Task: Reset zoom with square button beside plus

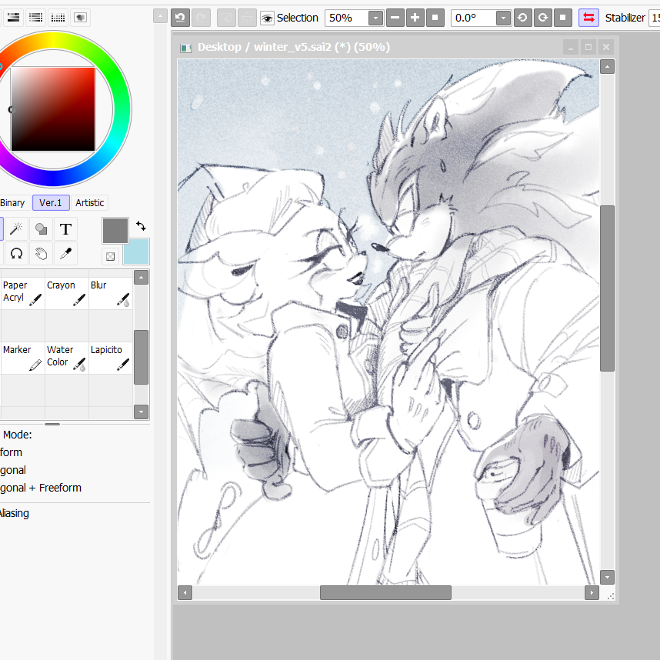Action: tap(435, 18)
